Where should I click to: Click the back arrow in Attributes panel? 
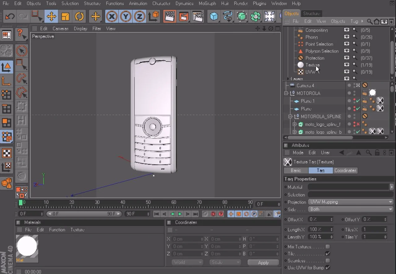pos(342,153)
